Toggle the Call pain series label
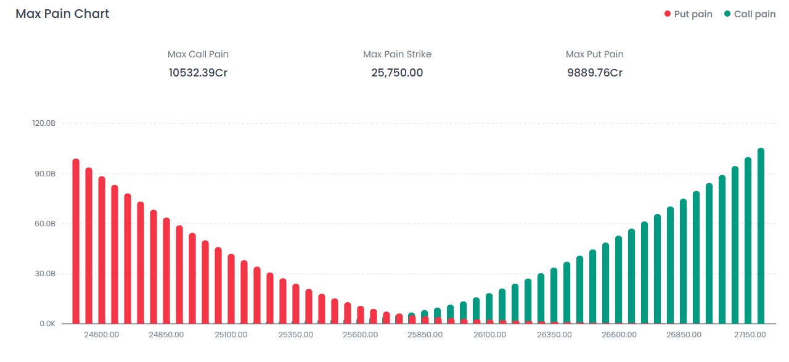 coord(754,14)
